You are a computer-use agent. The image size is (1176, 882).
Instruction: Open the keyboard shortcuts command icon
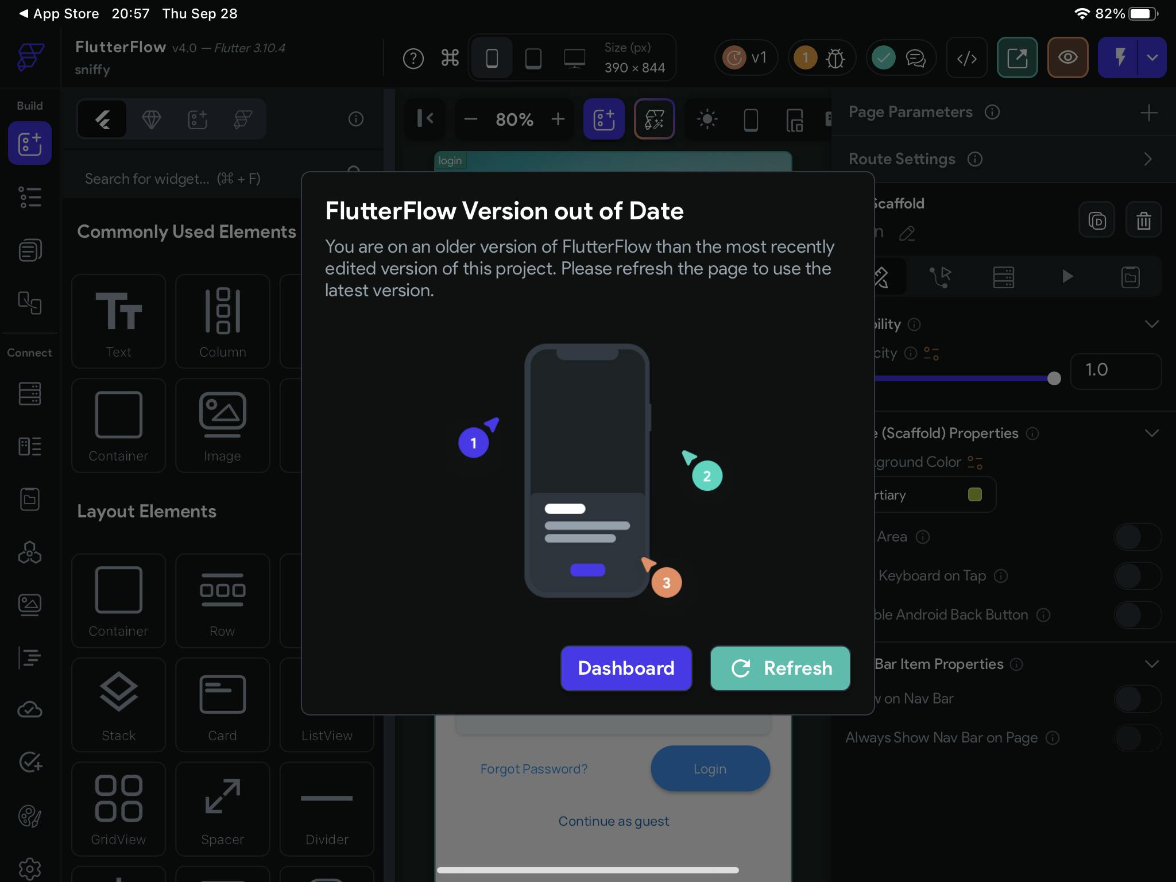[x=450, y=58]
